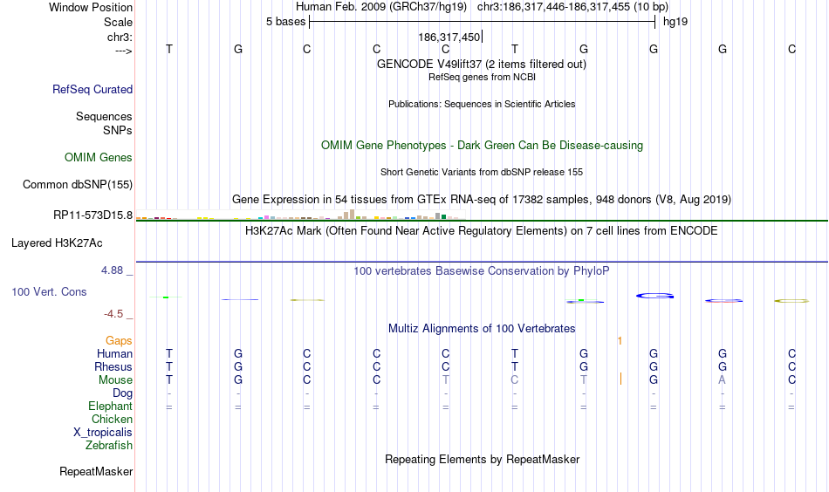
Task: Click the orange 1 in the Gaps row
Action: click(x=620, y=341)
